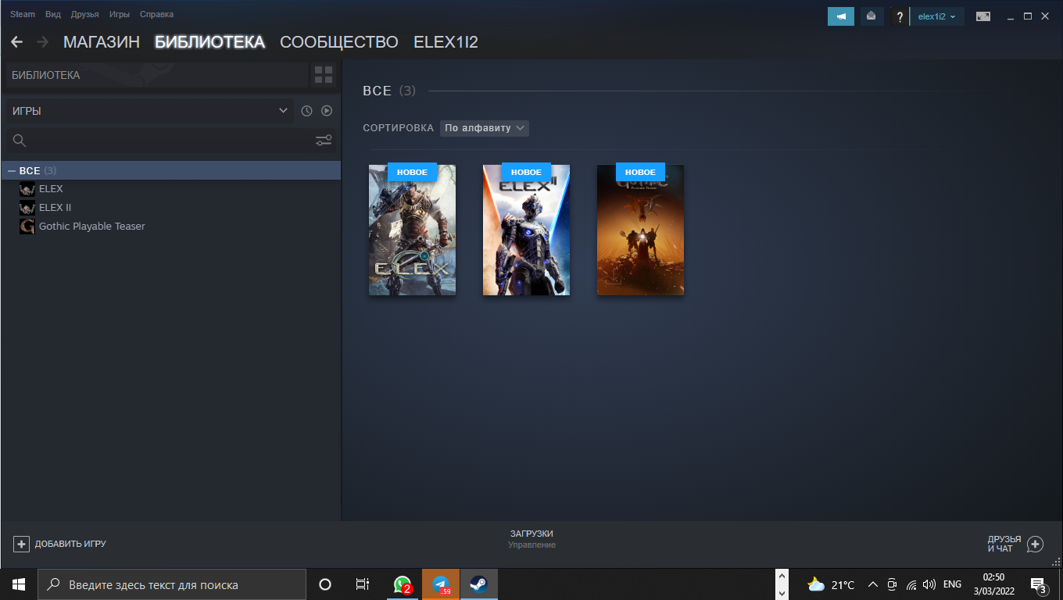Viewport: 1063px width, 600px height.
Task: Open Cortana circle on taskbar
Action: click(325, 584)
